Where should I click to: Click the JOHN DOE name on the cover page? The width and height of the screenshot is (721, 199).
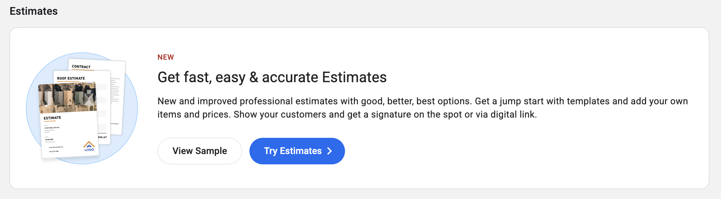(x=49, y=140)
